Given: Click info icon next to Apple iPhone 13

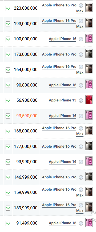Looking at the screenshot, I should click(x=81, y=100).
